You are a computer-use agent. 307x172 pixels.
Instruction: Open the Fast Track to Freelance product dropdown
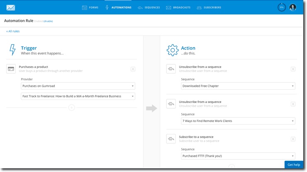(x=78, y=96)
